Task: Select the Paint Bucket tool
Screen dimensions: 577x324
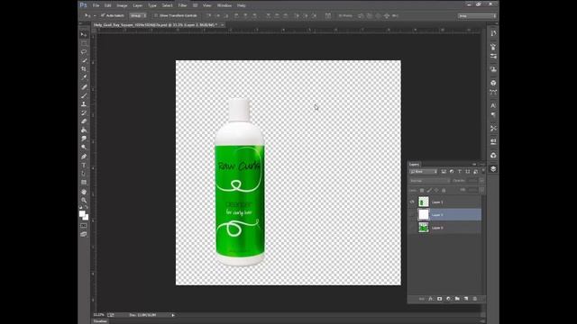Action: [84, 130]
